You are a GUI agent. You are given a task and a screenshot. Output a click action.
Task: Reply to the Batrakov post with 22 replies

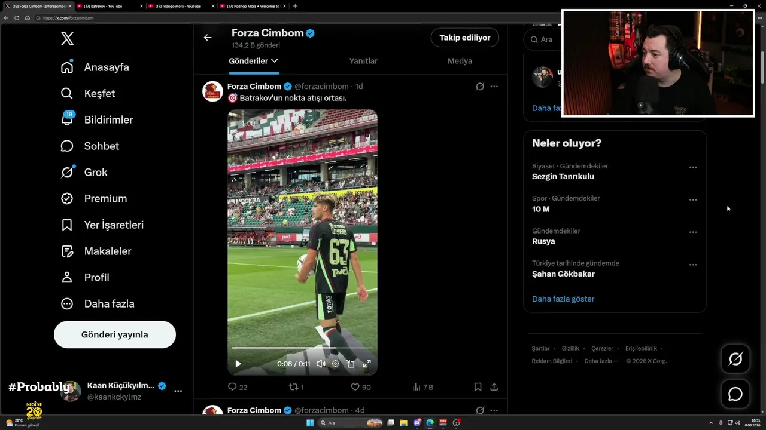238,387
